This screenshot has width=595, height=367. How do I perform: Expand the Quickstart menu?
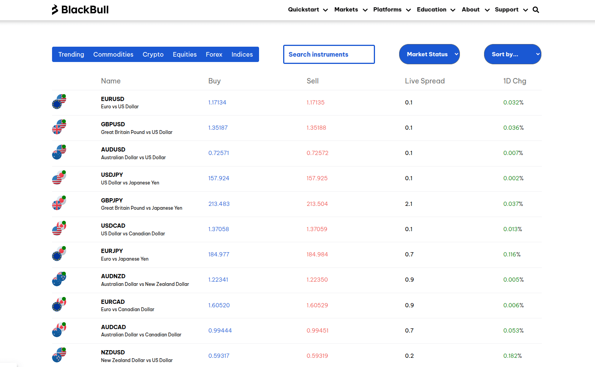tap(308, 10)
